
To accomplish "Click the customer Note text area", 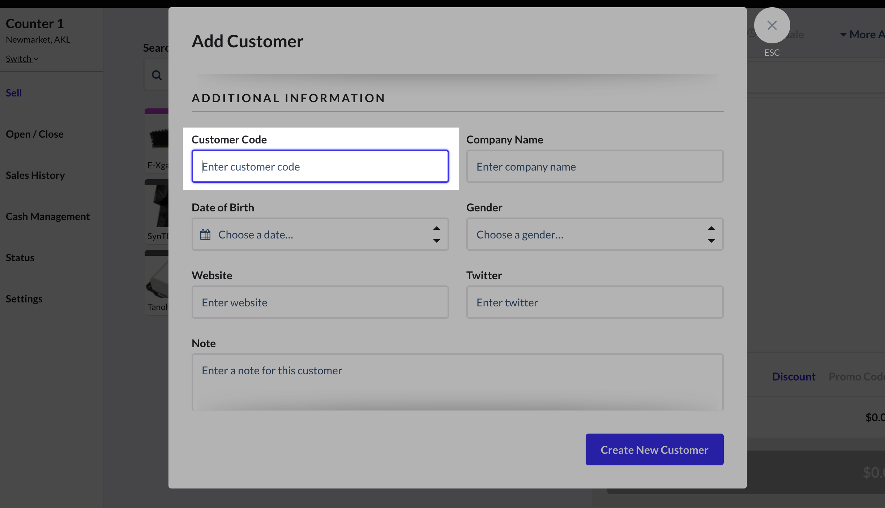I will tap(457, 382).
